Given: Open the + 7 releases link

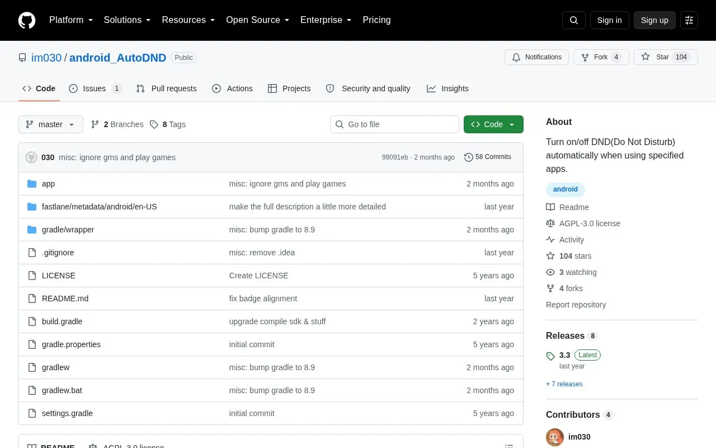Looking at the screenshot, I should pyautogui.click(x=564, y=384).
